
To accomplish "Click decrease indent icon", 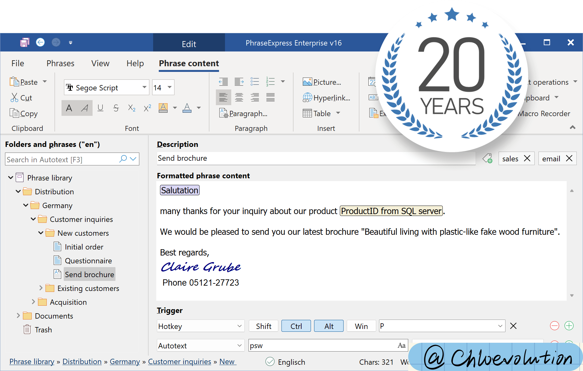I will pos(223,82).
